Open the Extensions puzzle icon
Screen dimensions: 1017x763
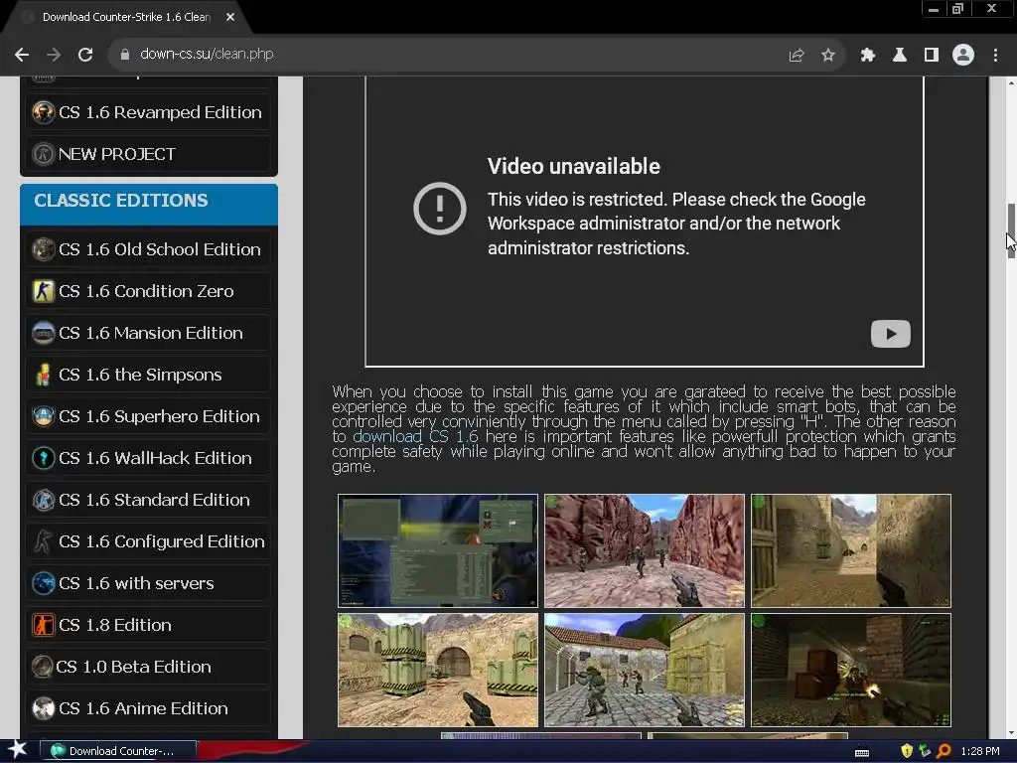[x=867, y=56]
